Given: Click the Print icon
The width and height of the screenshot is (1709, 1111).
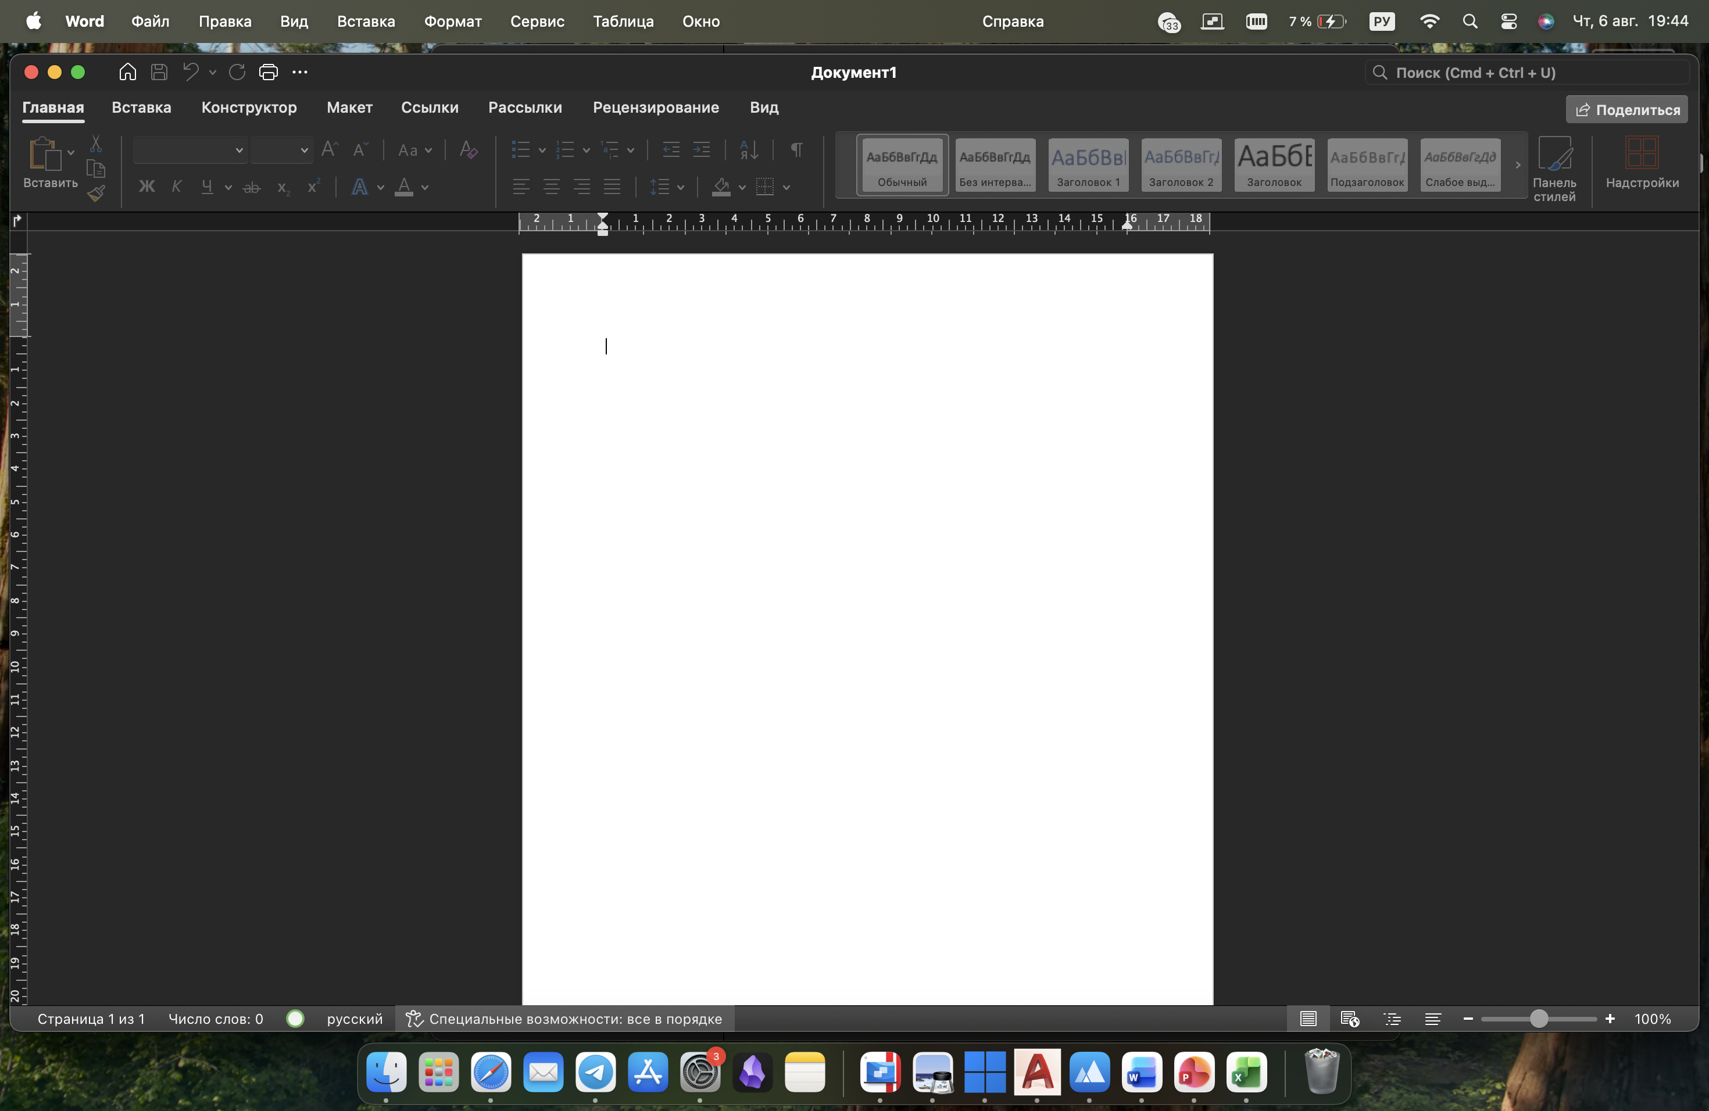Looking at the screenshot, I should coord(268,72).
